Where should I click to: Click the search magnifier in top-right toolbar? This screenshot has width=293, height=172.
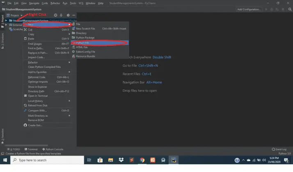290,9
